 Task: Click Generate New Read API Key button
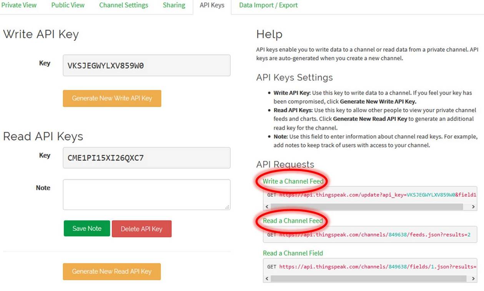pos(111,271)
